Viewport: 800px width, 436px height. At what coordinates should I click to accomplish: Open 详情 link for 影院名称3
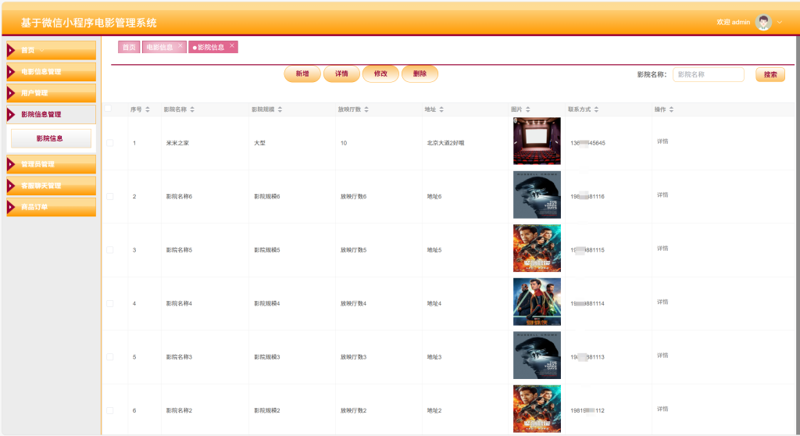tap(662, 356)
